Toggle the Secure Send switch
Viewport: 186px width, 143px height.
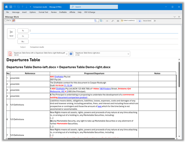(154, 21)
